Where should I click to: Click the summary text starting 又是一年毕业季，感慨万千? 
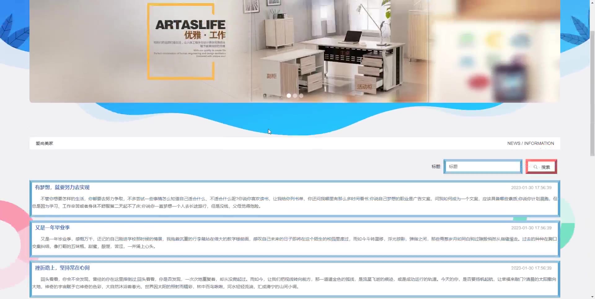(295, 243)
